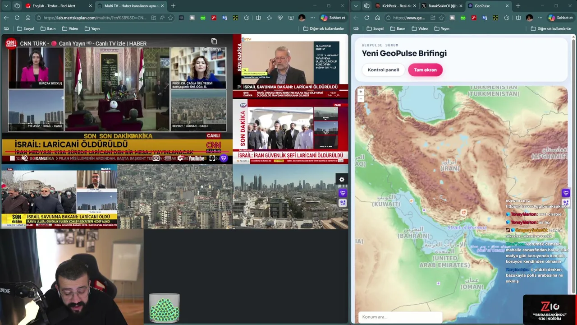Open browser essentials heart icon

pyautogui.click(x=280, y=18)
